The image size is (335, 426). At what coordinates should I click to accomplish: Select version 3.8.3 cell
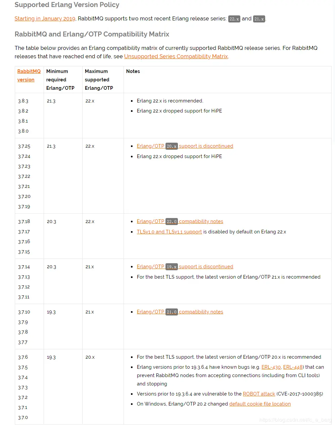click(x=23, y=101)
